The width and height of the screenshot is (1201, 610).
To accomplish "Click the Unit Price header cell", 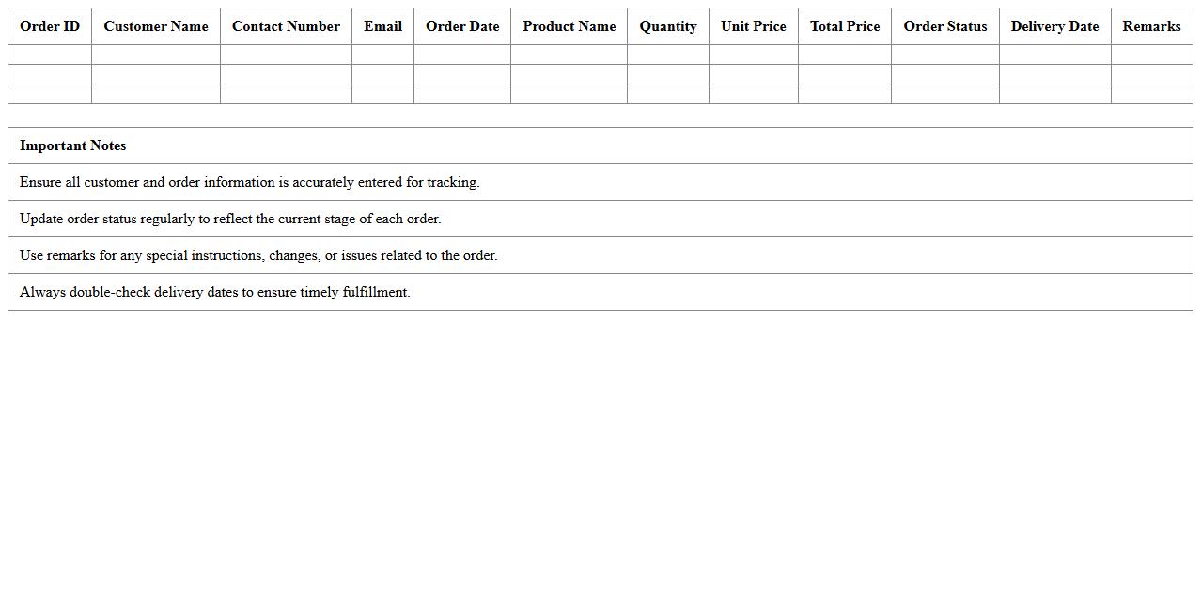I will tap(753, 26).
